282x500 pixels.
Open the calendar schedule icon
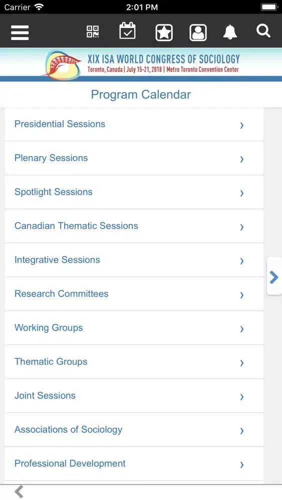coord(127,31)
